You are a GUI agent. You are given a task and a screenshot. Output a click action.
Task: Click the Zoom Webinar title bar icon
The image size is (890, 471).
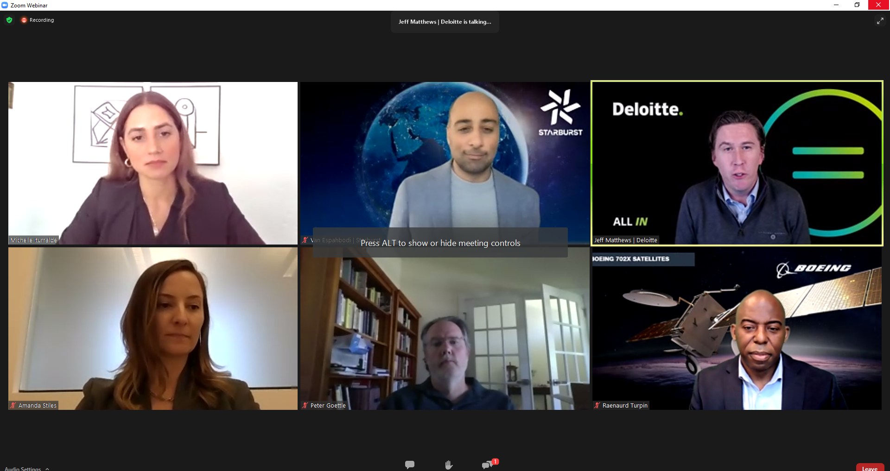(5, 5)
